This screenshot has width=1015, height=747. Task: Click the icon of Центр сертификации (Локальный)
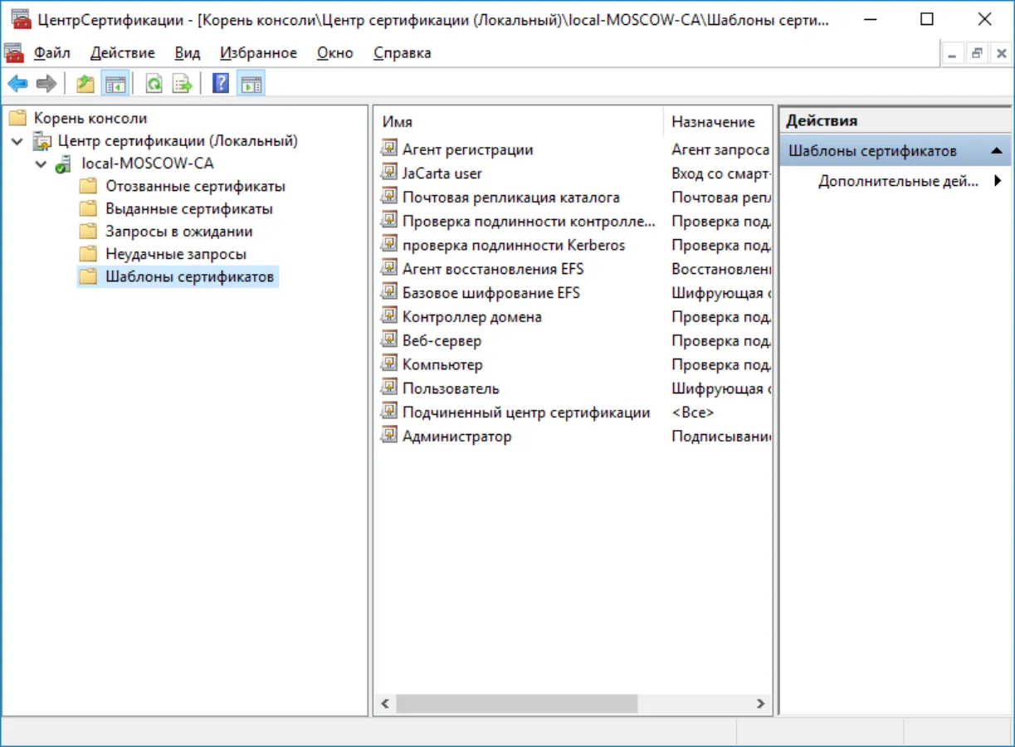click(41, 141)
